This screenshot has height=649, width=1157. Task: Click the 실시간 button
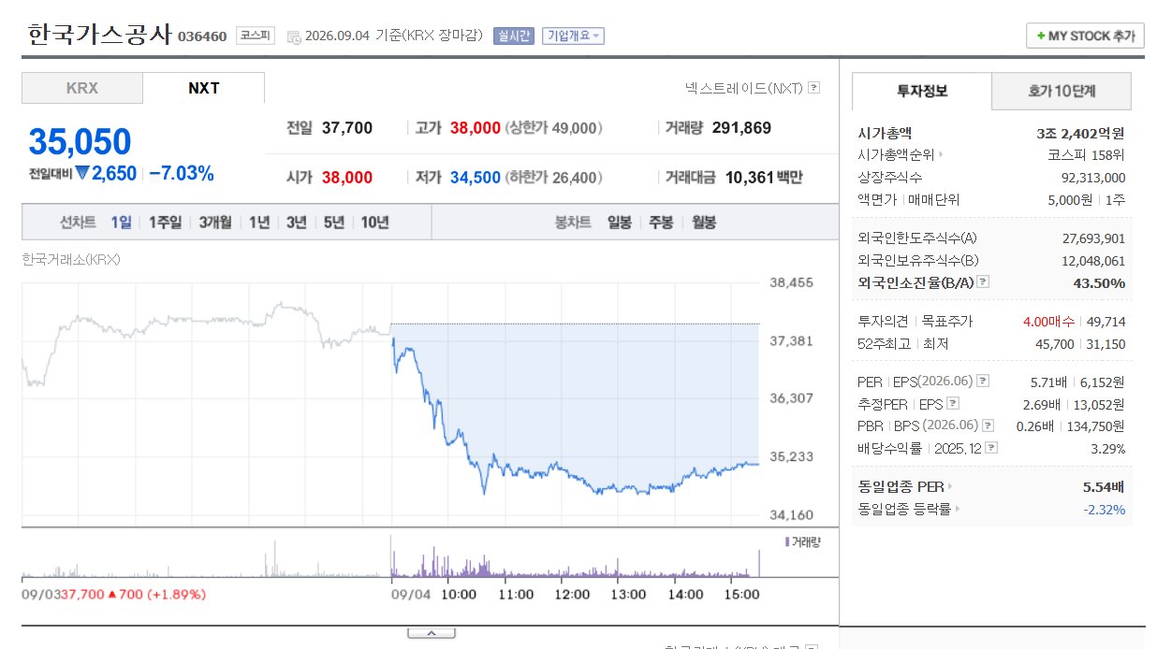(513, 36)
